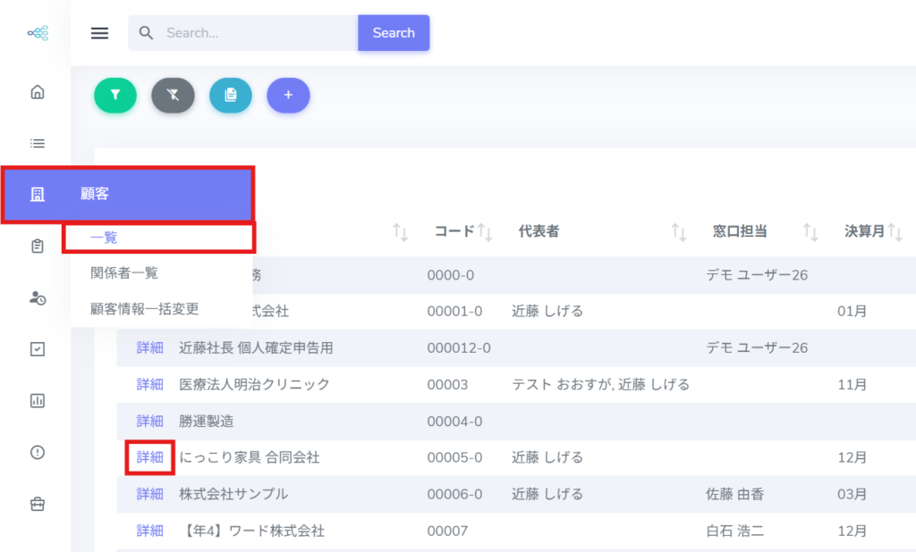The image size is (916, 552).
Task: Click the purple plus add button
Action: tap(288, 95)
